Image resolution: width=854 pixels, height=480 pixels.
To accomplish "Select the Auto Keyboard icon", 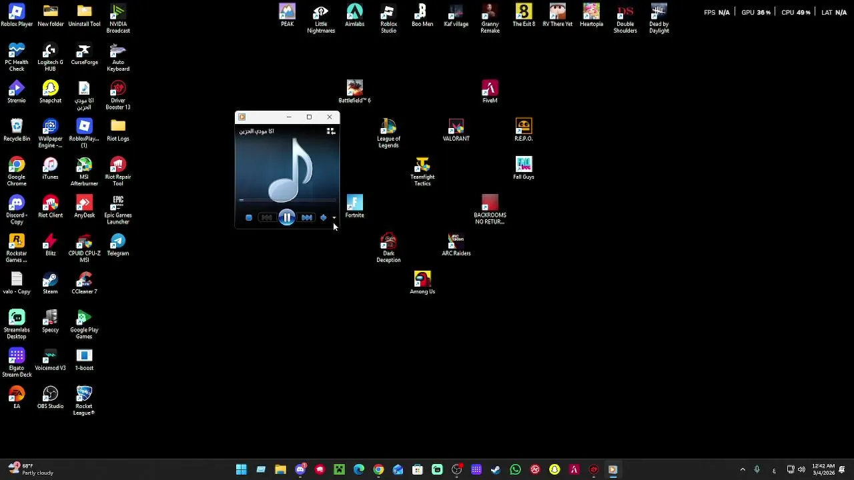I will (118, 57).
